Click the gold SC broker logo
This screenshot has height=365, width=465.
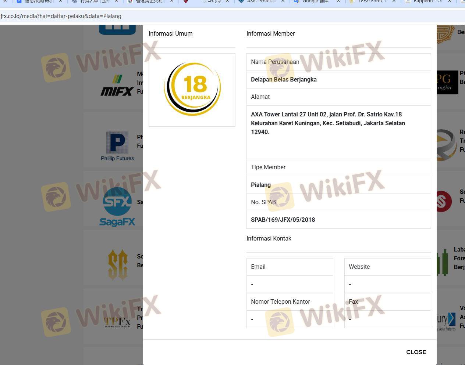point(118,264)
